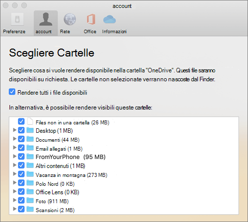Toggle the Email allegati checkbox
Screen dimensions: 248x222
click(x=21, y=148)
